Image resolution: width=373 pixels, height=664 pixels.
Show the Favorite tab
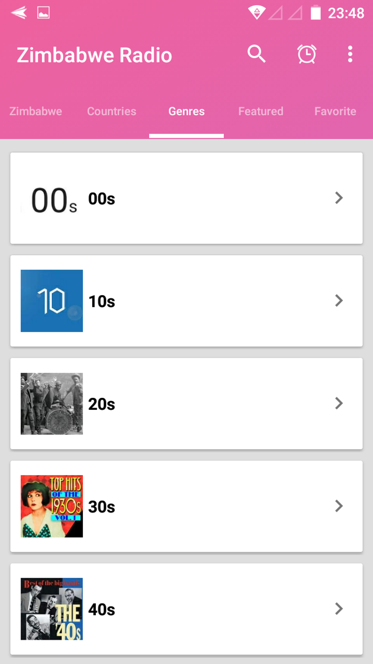pos(335,111)
